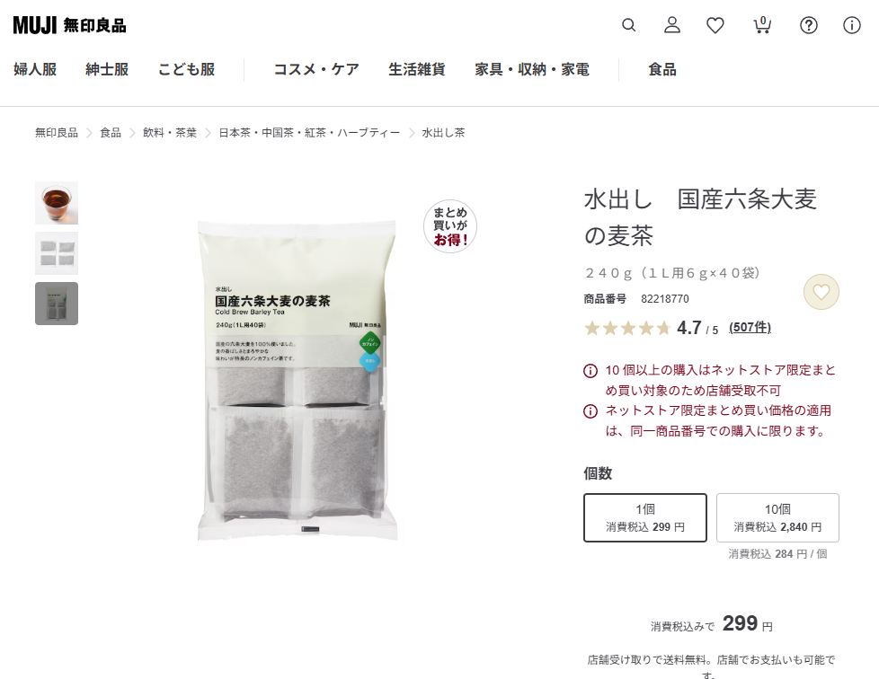Click the MUJI 無印良品 logo
Screen dimensions: 879x679
click(x=69, y=25)
